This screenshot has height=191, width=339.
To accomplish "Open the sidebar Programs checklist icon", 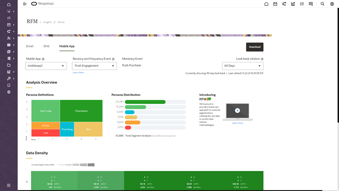I will (8, 18).
